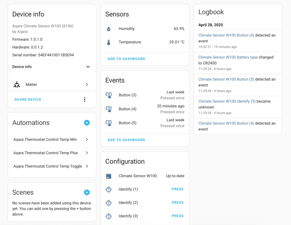This screenshot has height=225, width=291.
Task: Add Events to dashboard
Action: [126, 140]
